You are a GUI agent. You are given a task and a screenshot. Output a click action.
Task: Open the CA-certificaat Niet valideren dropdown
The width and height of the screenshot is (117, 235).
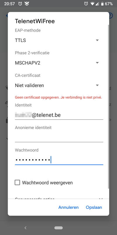(57, 85)
